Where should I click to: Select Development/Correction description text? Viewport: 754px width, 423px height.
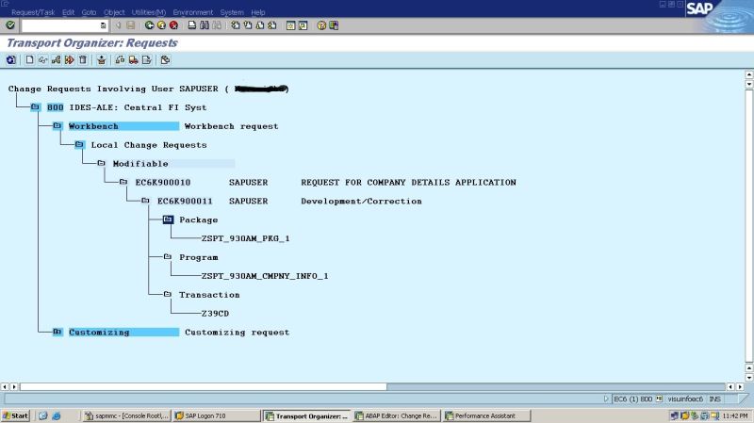click(361, 201)
